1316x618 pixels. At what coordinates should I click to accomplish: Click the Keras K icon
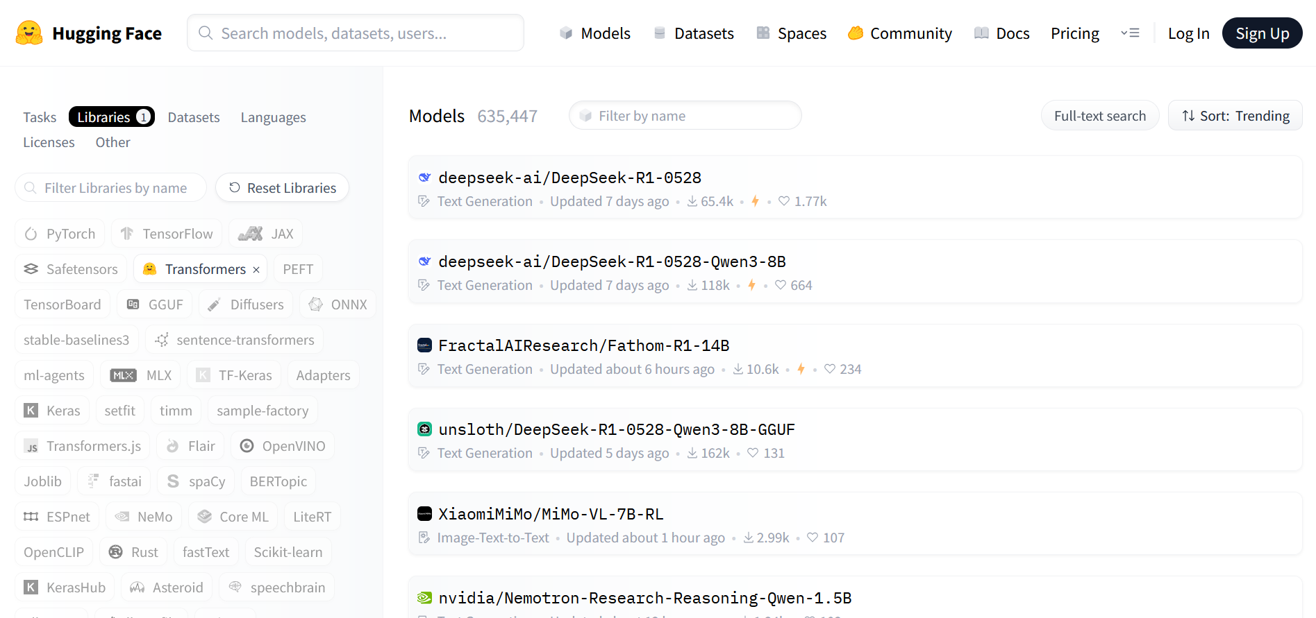coord(31,411)
